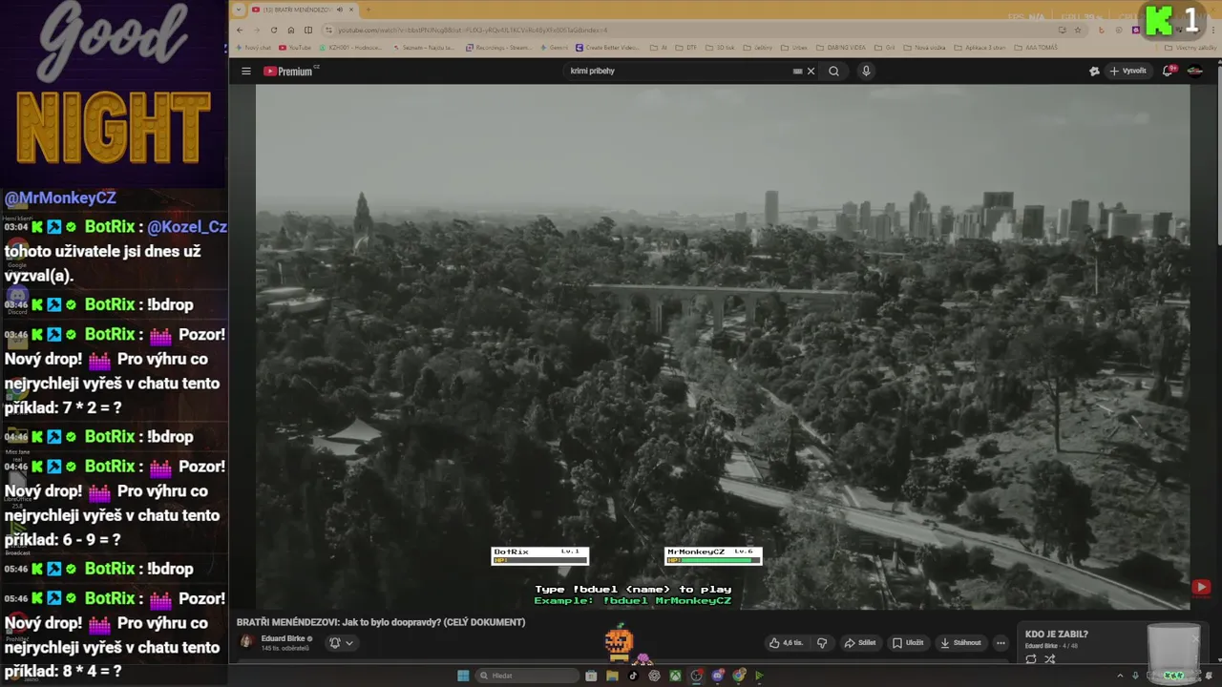This screenshot has height=687, width=1222.
Task: Switch to the BRATŘI MENÉNDEZOVI browser tab
Action: 301,10
